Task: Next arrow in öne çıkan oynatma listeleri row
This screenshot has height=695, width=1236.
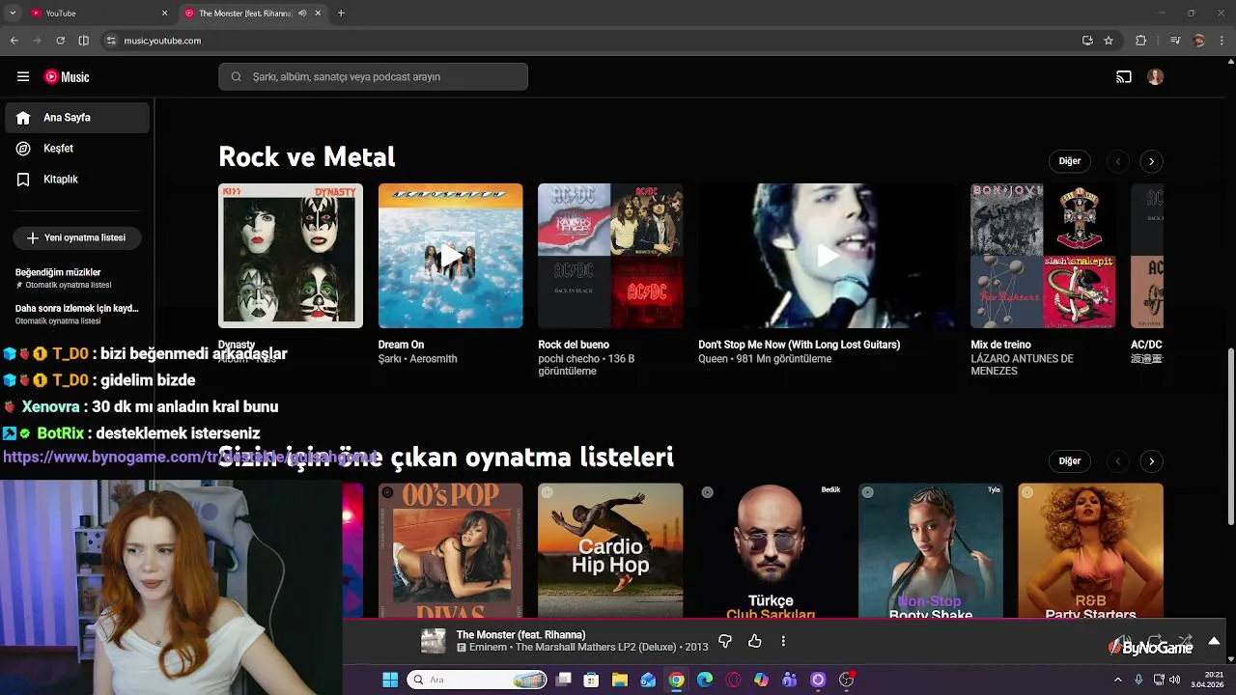Action: (1151, 461)
